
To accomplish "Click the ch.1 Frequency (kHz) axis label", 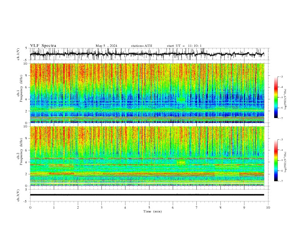I will click(x=20, y=88).
